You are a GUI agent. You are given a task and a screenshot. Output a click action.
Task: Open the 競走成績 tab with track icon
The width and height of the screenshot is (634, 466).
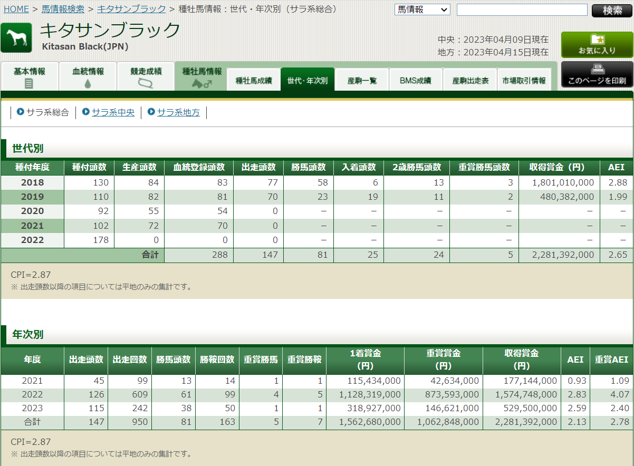(146, 77)
